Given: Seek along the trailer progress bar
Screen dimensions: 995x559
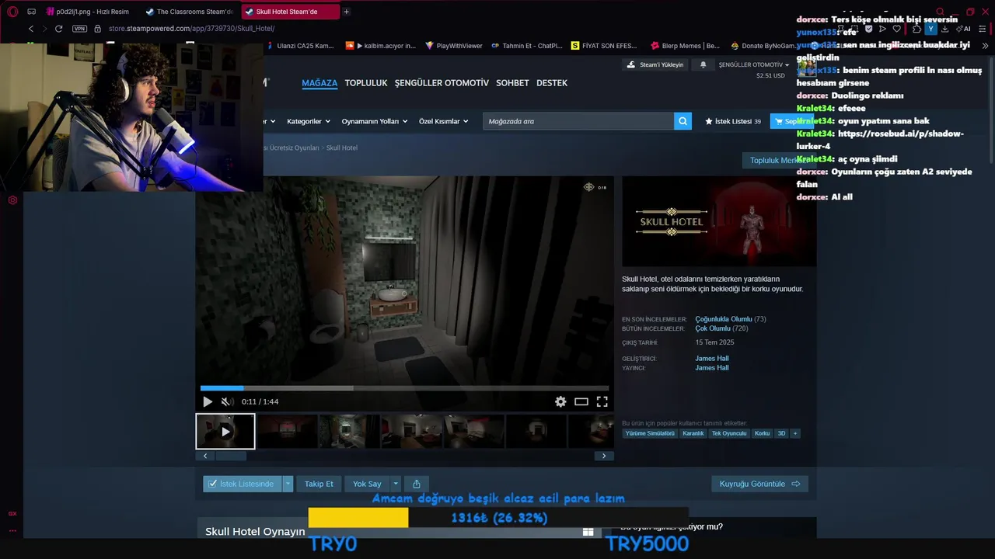Looking at the screenshot, I should point(404,388).
